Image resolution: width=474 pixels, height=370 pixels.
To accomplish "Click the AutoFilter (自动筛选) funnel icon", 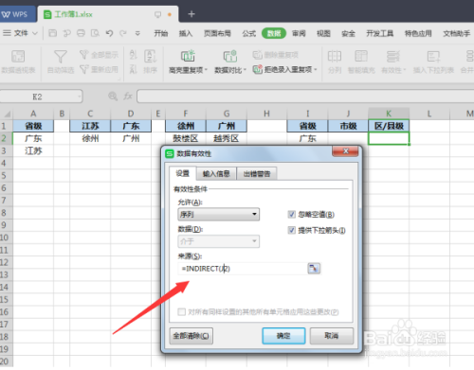I will (x=60, y=57).
